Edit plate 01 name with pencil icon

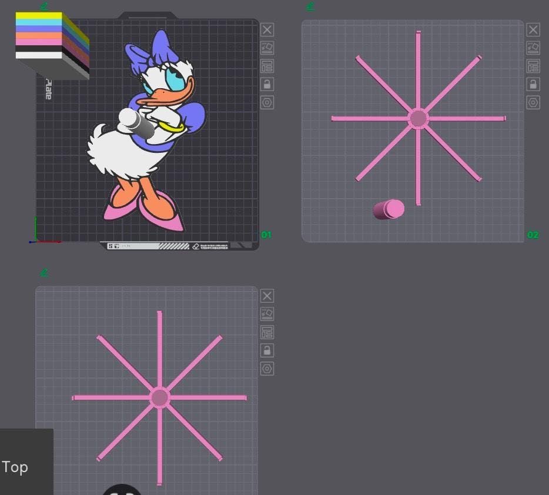click(x=44, y=6)
